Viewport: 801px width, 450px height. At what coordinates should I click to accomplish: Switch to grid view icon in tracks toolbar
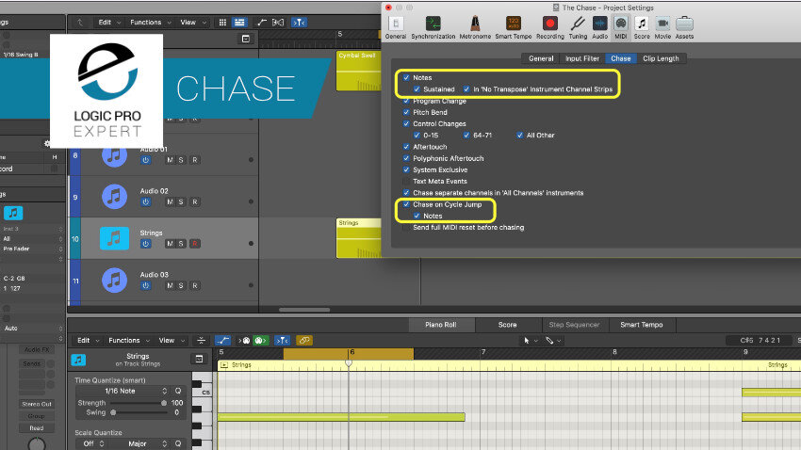222,23
